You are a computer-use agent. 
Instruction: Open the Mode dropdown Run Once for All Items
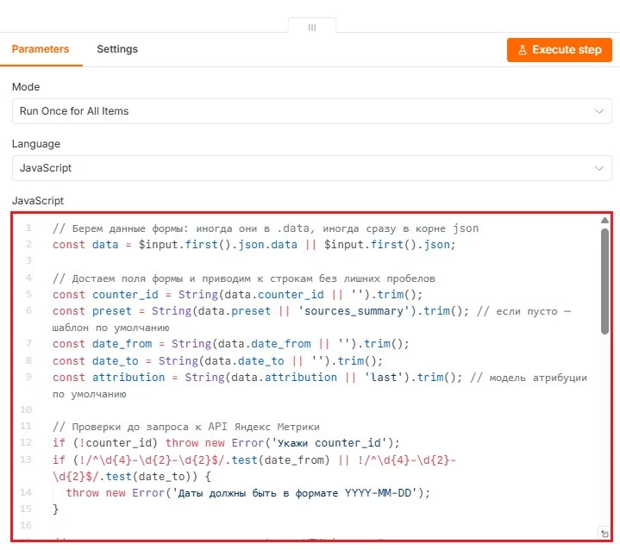[x=311, y=111]
